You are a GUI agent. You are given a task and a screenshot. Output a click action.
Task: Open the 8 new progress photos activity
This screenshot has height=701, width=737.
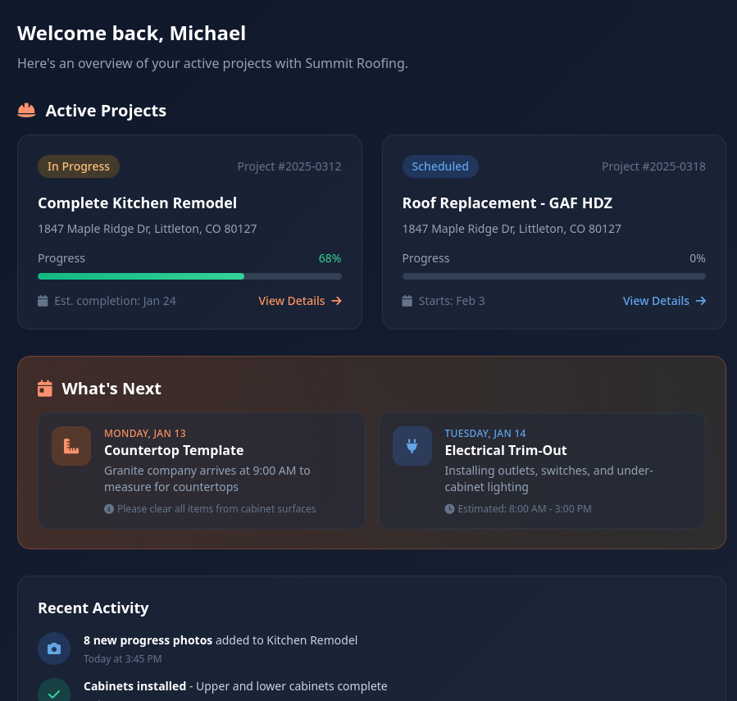point(148,640)
